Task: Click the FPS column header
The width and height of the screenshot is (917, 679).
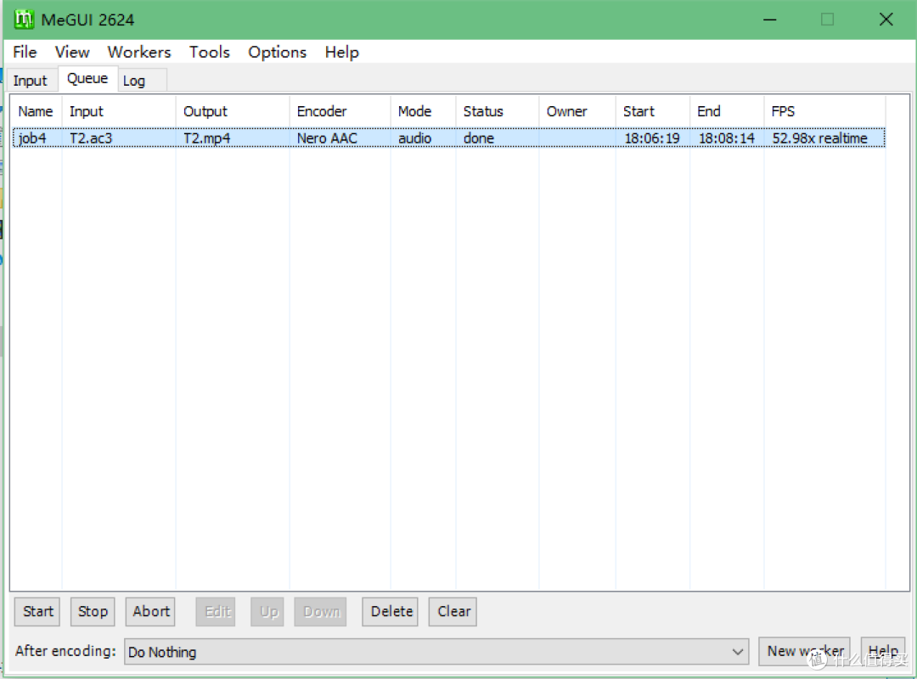Action: click(x=825, y=111)
